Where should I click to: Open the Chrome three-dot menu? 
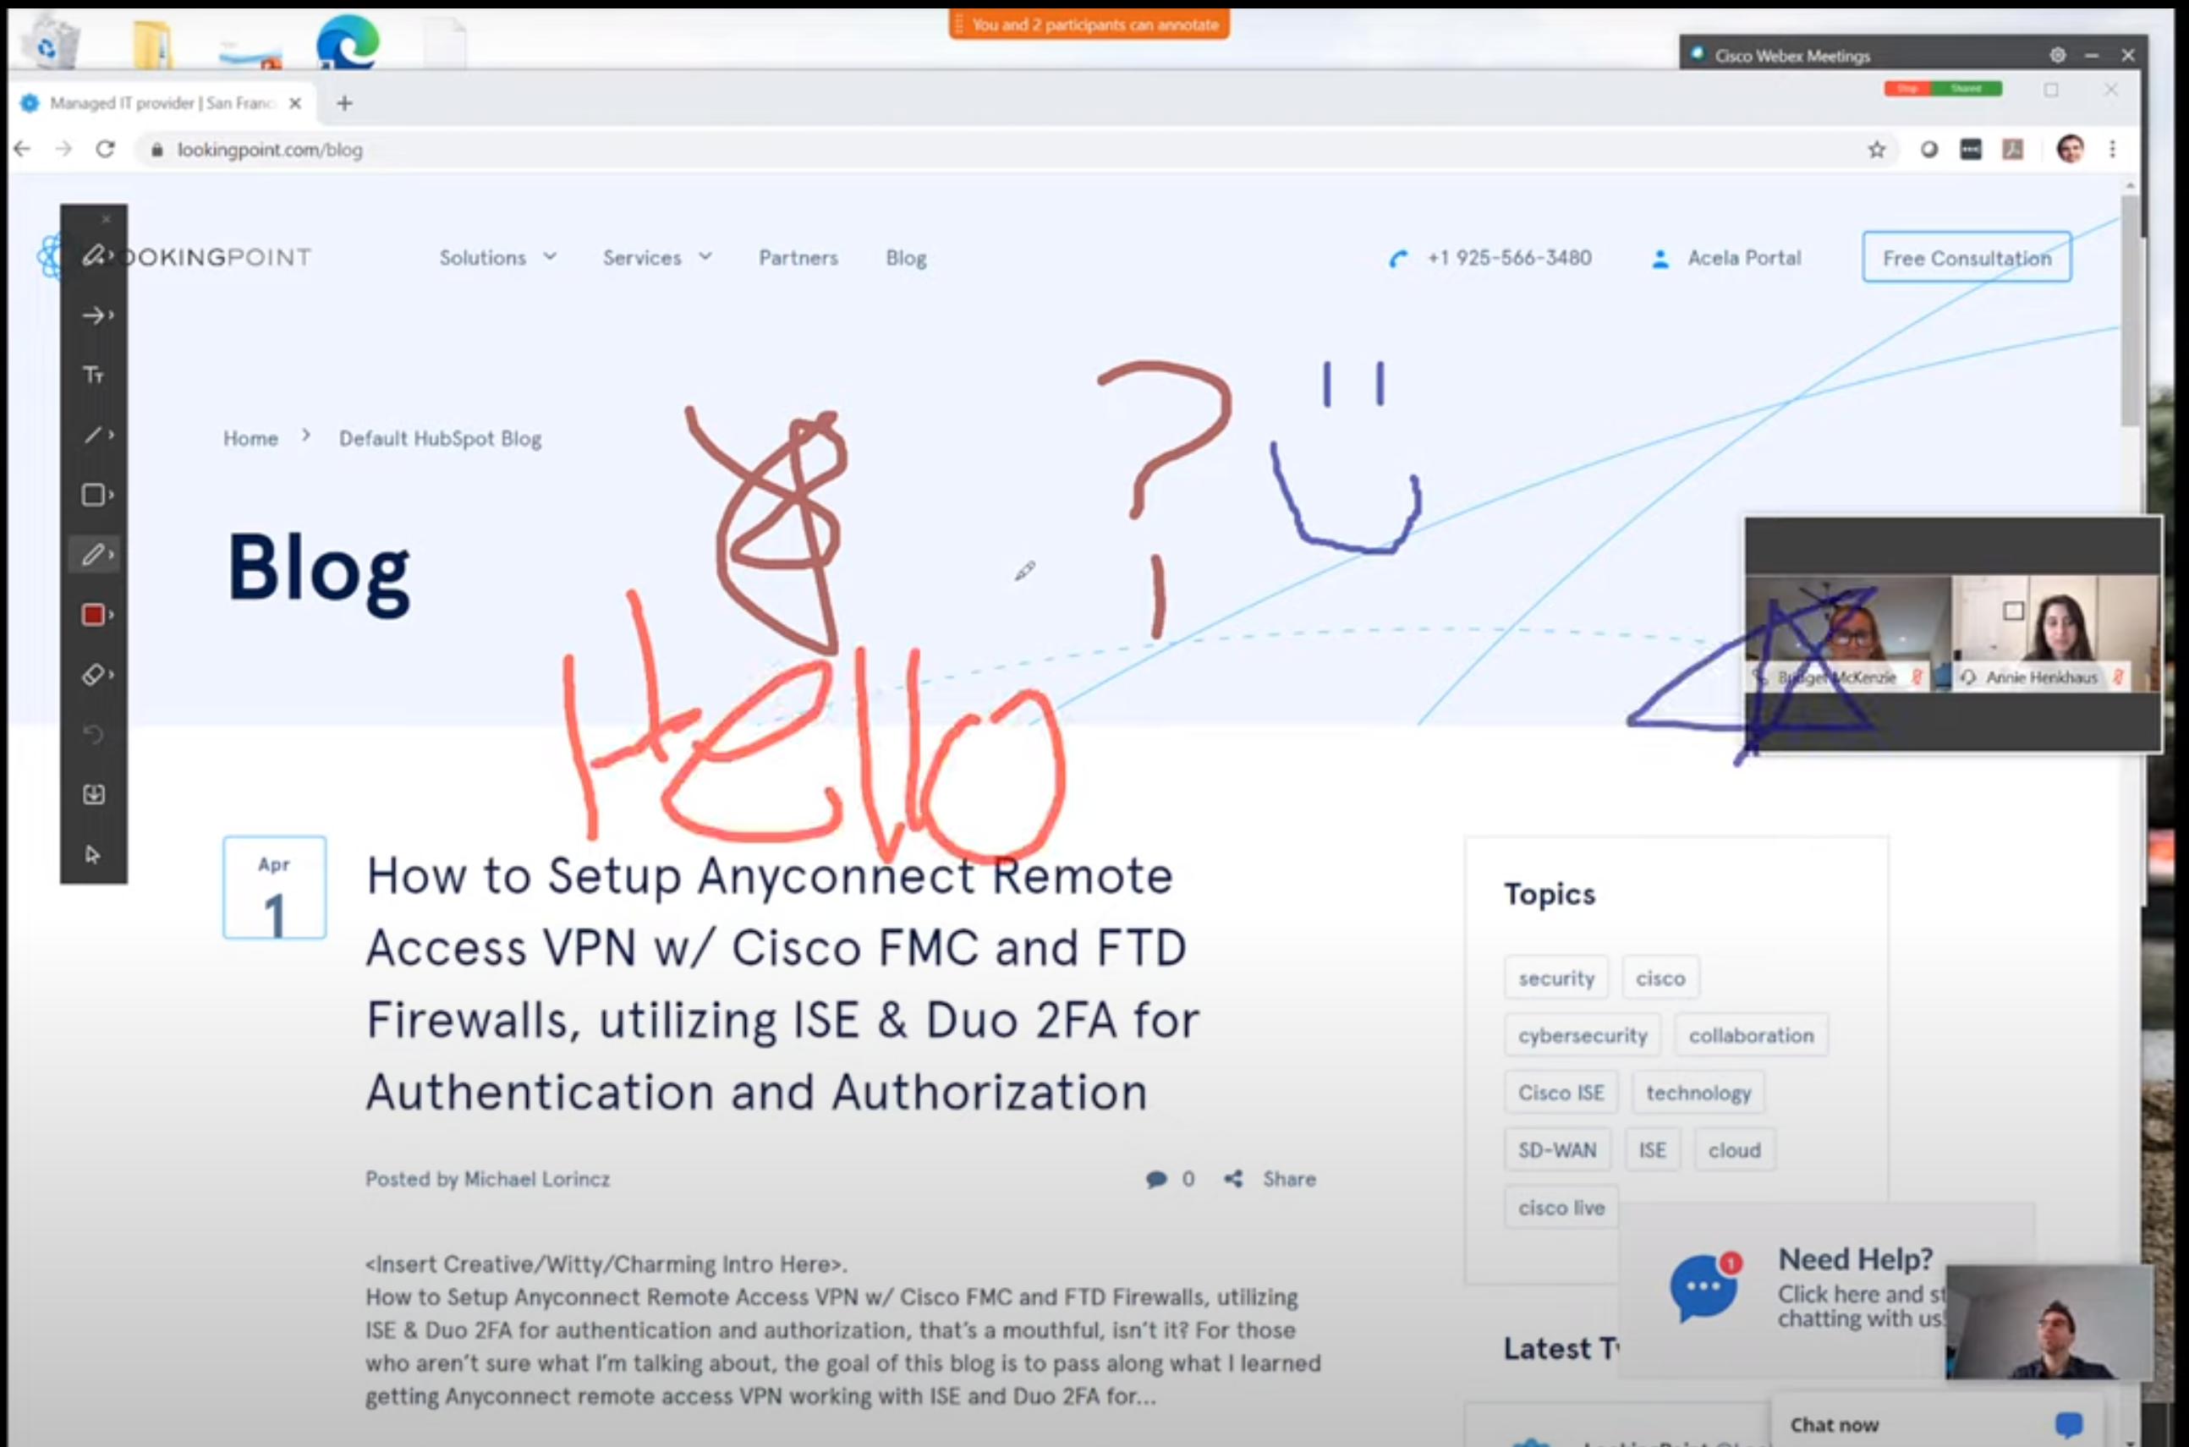coord(2112,149)
